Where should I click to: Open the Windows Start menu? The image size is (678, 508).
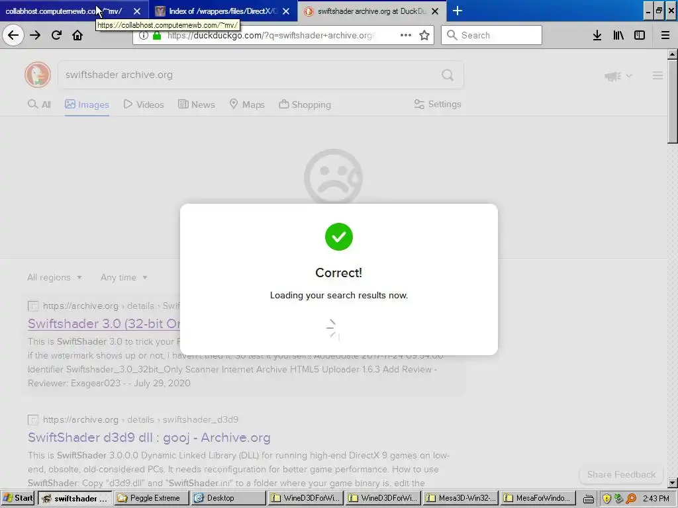18,498
